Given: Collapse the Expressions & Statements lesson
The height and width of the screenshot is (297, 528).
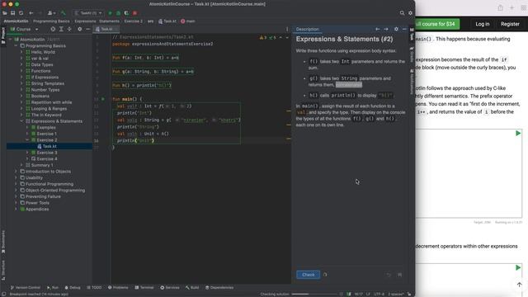Looking at the screenshot, I should pos(21,121).
